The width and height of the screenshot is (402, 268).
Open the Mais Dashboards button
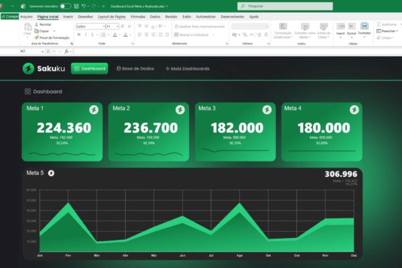[x=188, y=68]
